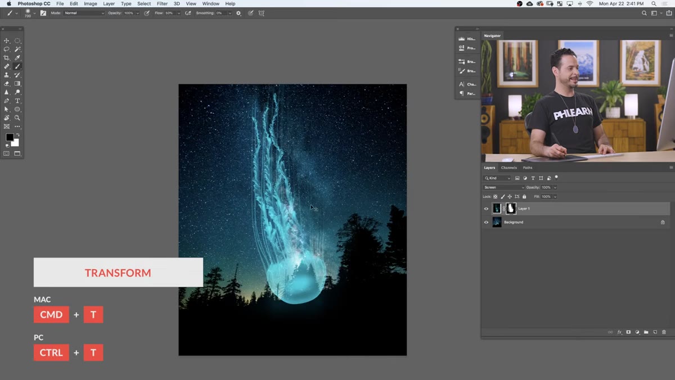Open the Layer menu
The height and width of the screenshot is (380, 675).
(109, 3)
